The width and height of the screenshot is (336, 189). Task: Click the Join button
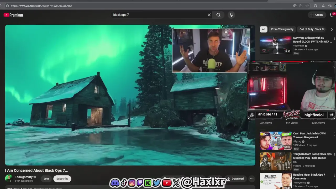(46, 179)
